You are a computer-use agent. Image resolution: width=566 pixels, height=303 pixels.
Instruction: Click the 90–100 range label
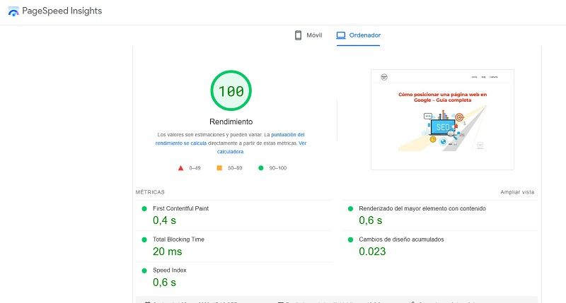click(278, 168)
